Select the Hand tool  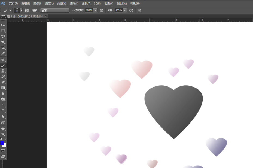pos(3,128)
